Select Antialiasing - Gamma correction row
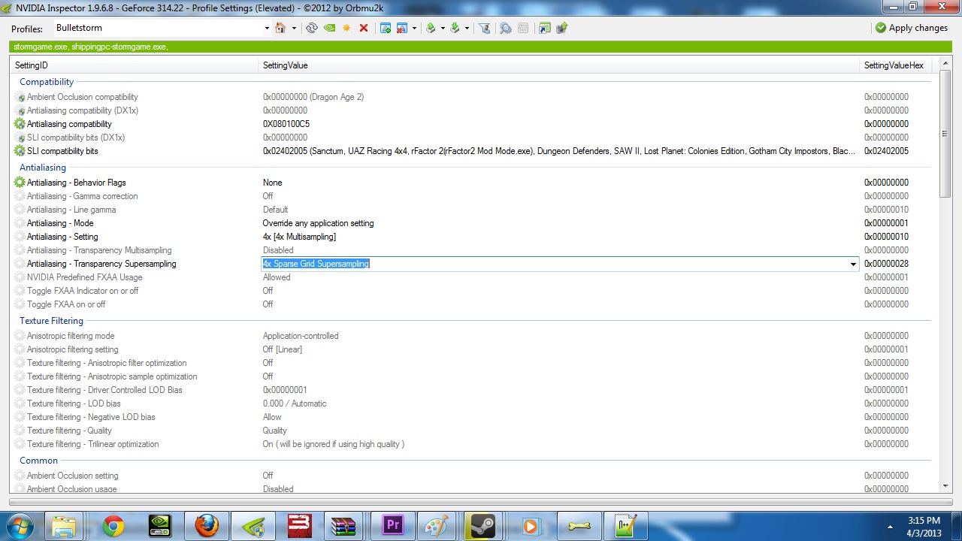This screenshot has width=962, height=541. [473, 196]
